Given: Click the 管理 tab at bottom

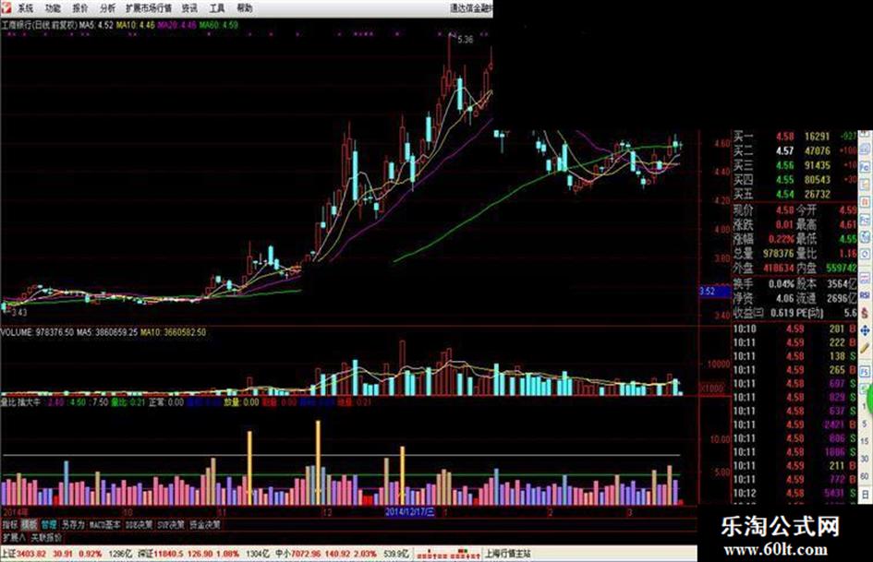Looking at the screenshot, I should 48,524.
